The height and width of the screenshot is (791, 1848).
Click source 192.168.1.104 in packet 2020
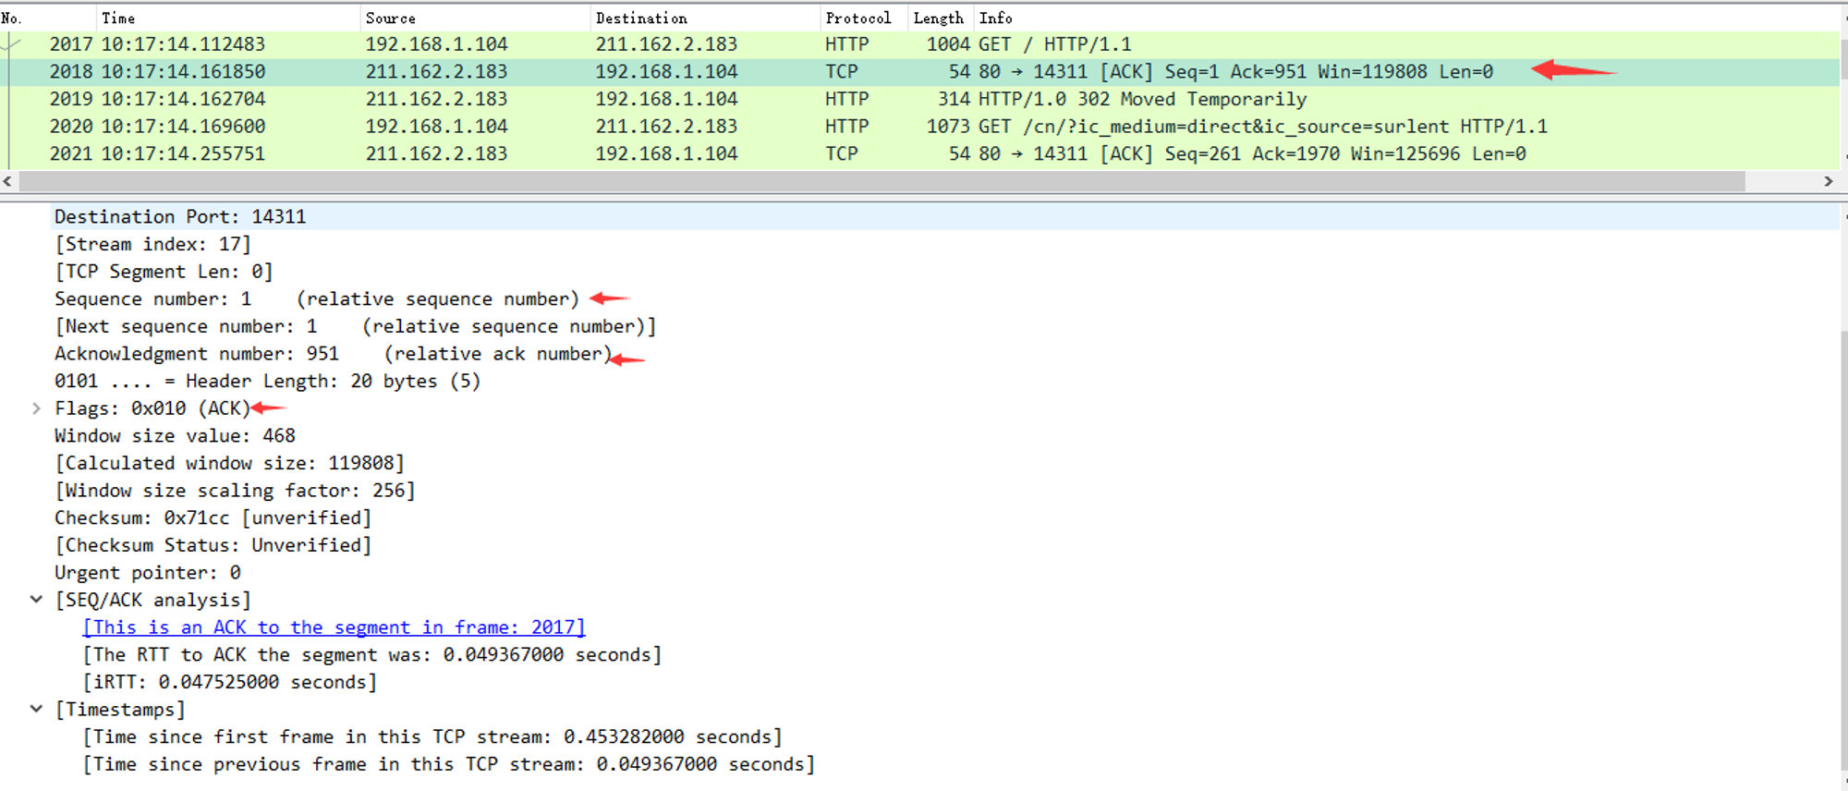click(436, 127)
